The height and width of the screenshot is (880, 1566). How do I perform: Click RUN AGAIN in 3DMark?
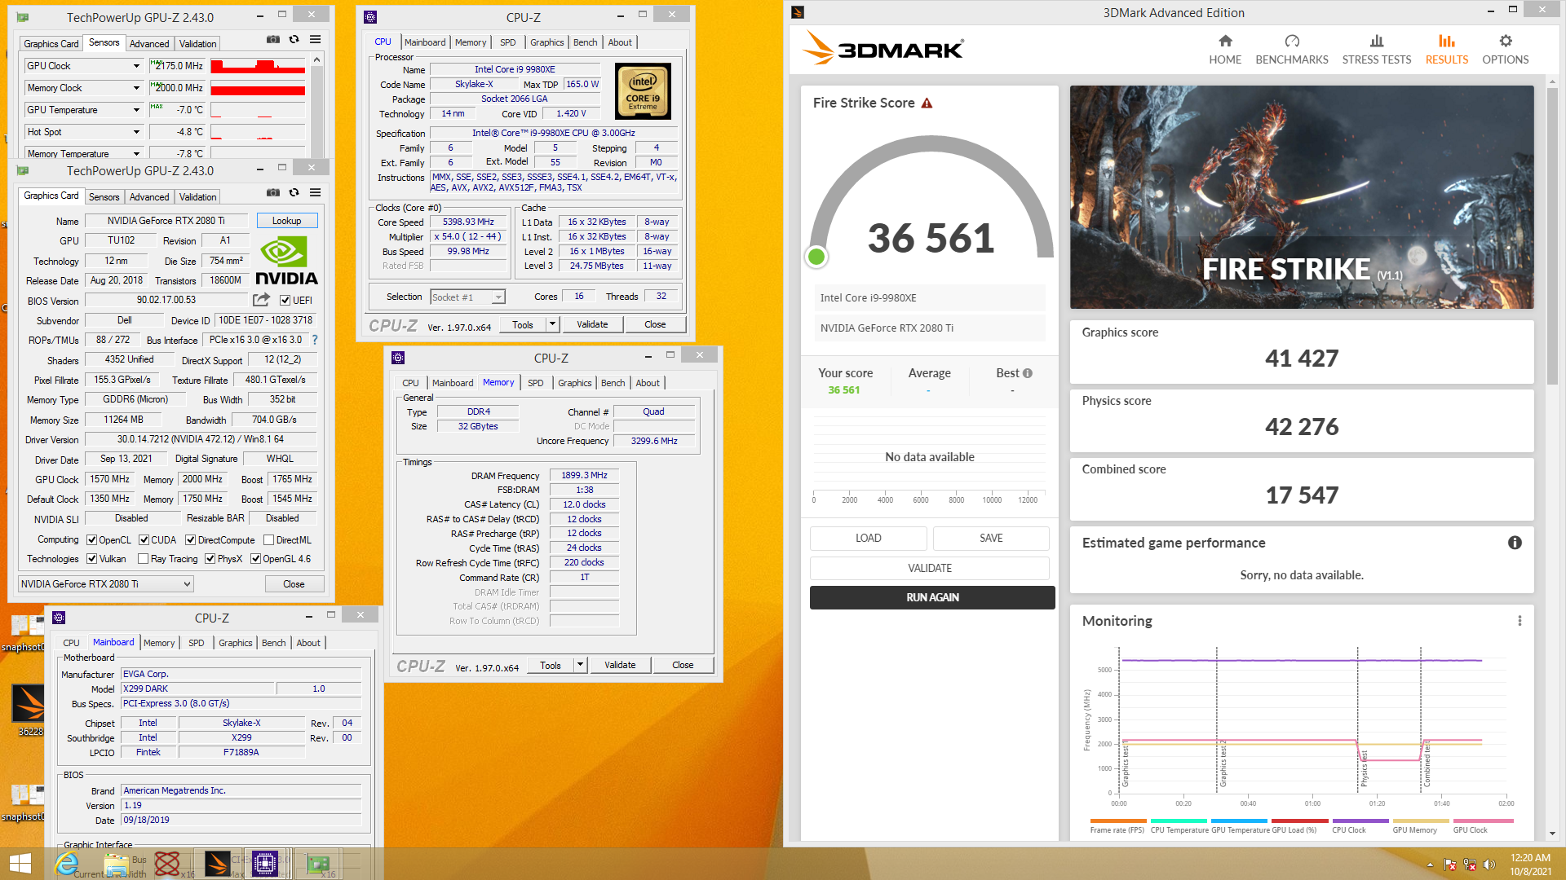click(932, 597)
